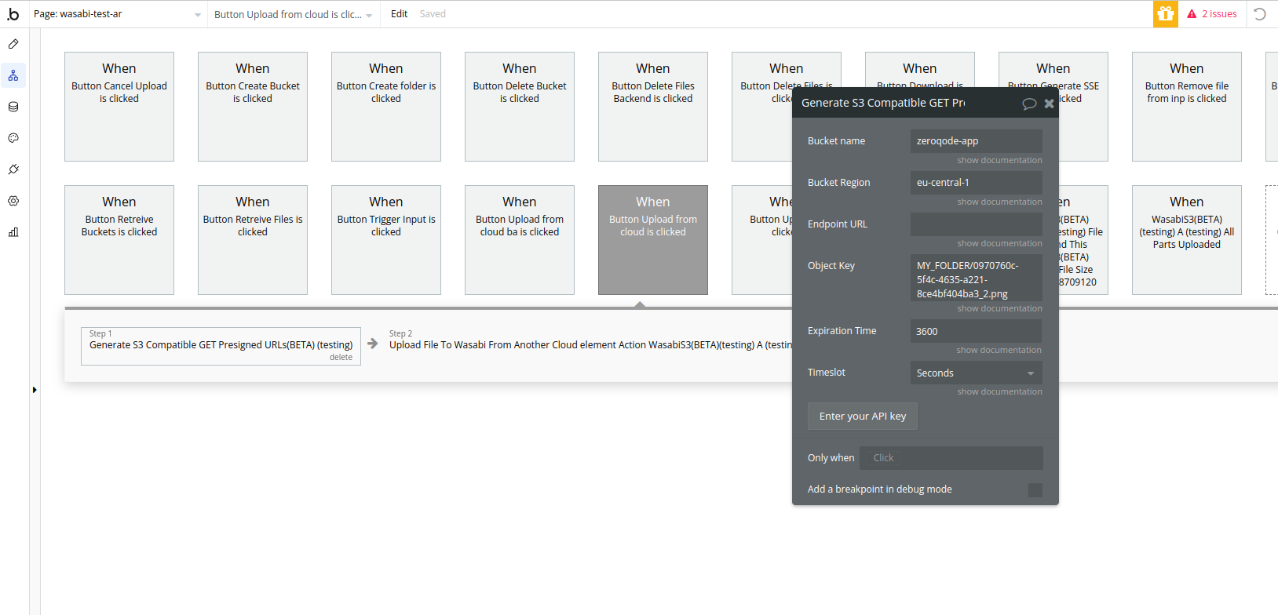Screen dimensions: 1278x615
Task: Show documentation for Endpoint URL
Action: pos(999,243)
